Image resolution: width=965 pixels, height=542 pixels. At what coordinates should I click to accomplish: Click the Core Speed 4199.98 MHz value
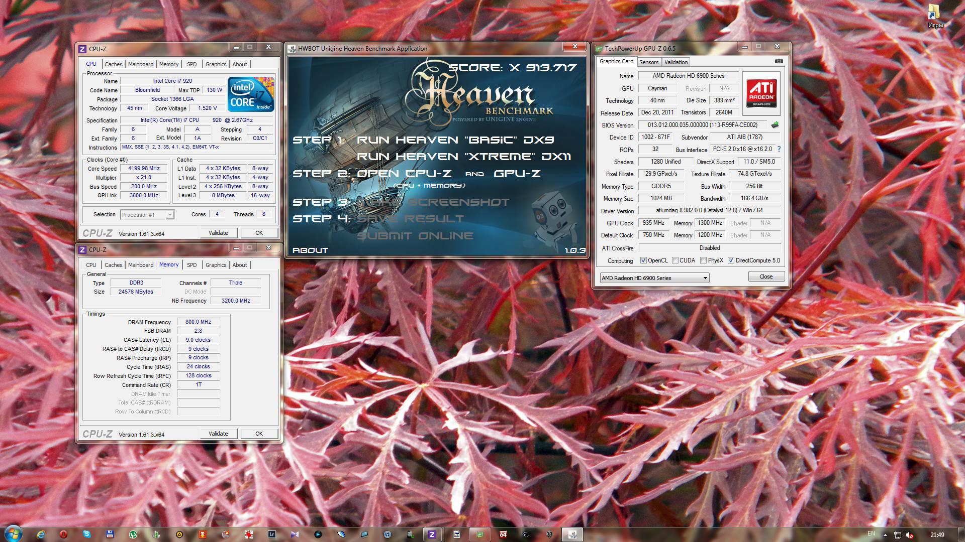click(x=144, y=169)
